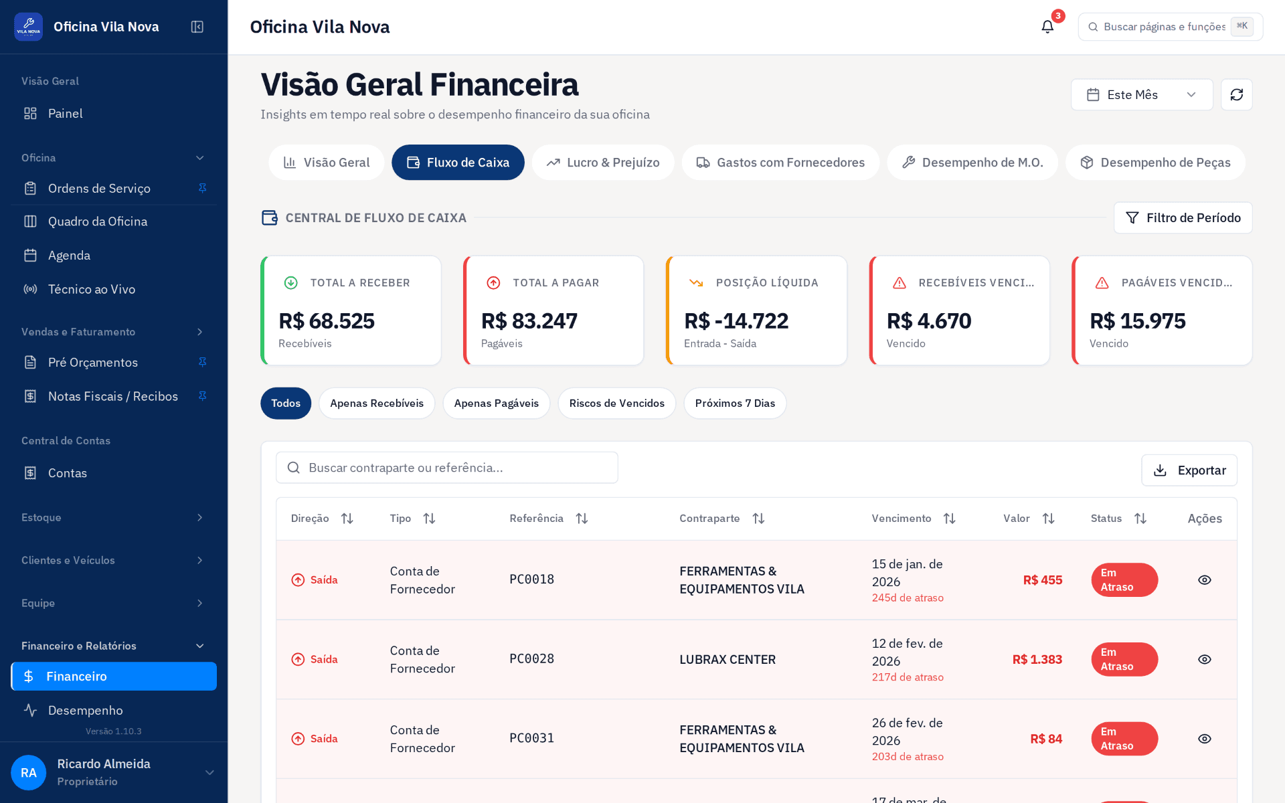
Task: Filter by Apenas Pagáveis
Action: [496, 404]
